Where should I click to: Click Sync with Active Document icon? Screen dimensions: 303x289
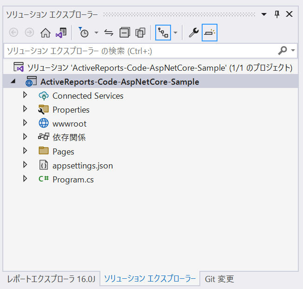pos(109,33)
